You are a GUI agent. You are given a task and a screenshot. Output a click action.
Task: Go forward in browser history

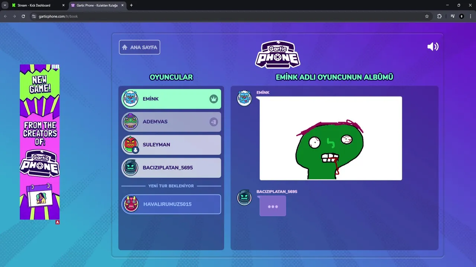14,16
